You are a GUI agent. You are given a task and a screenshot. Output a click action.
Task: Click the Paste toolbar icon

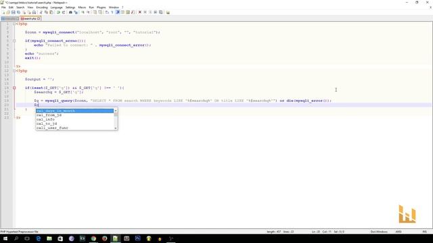tap(51, 12)
